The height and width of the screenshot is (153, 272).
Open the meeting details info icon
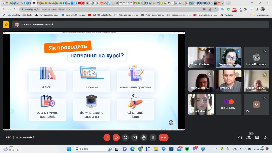click(x=240, y=138)
